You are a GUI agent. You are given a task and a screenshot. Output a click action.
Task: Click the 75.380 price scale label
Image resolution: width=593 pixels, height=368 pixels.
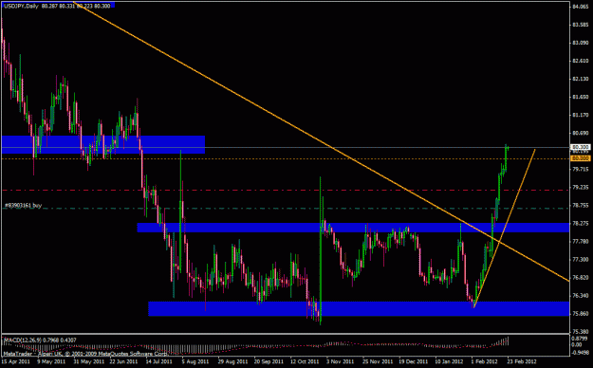point(581,331)
